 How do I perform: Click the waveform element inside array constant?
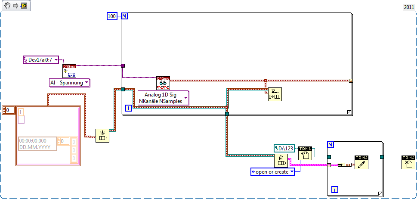48,136
